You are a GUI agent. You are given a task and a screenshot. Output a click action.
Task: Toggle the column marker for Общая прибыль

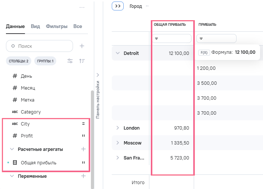coord(83,162)
